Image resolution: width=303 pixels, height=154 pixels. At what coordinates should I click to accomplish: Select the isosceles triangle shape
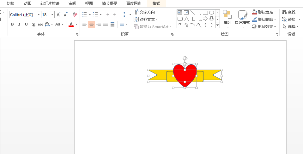point(186,19)
